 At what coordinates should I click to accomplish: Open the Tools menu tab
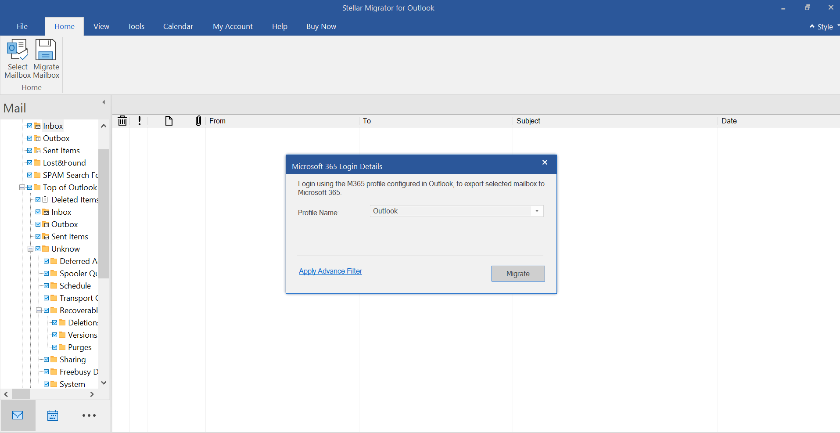(x=136, y=26)
